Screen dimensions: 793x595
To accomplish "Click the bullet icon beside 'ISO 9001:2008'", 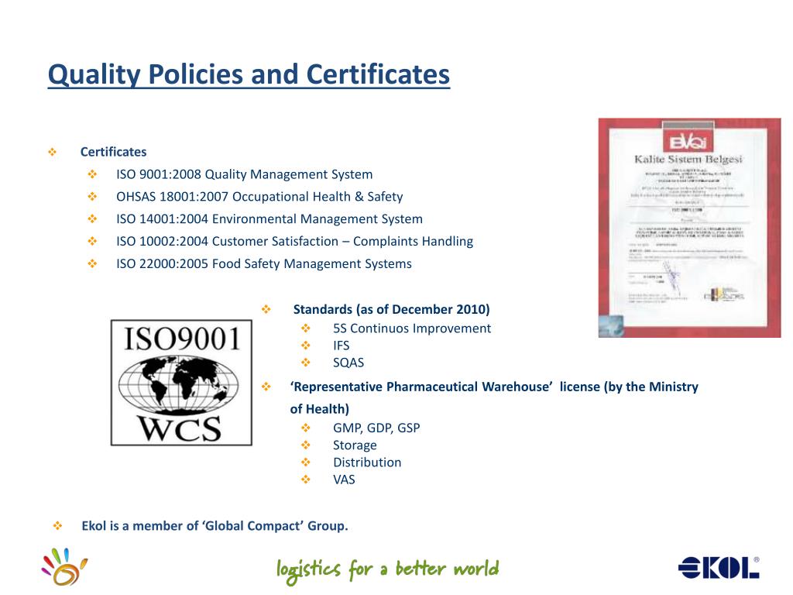I will 93,174.
